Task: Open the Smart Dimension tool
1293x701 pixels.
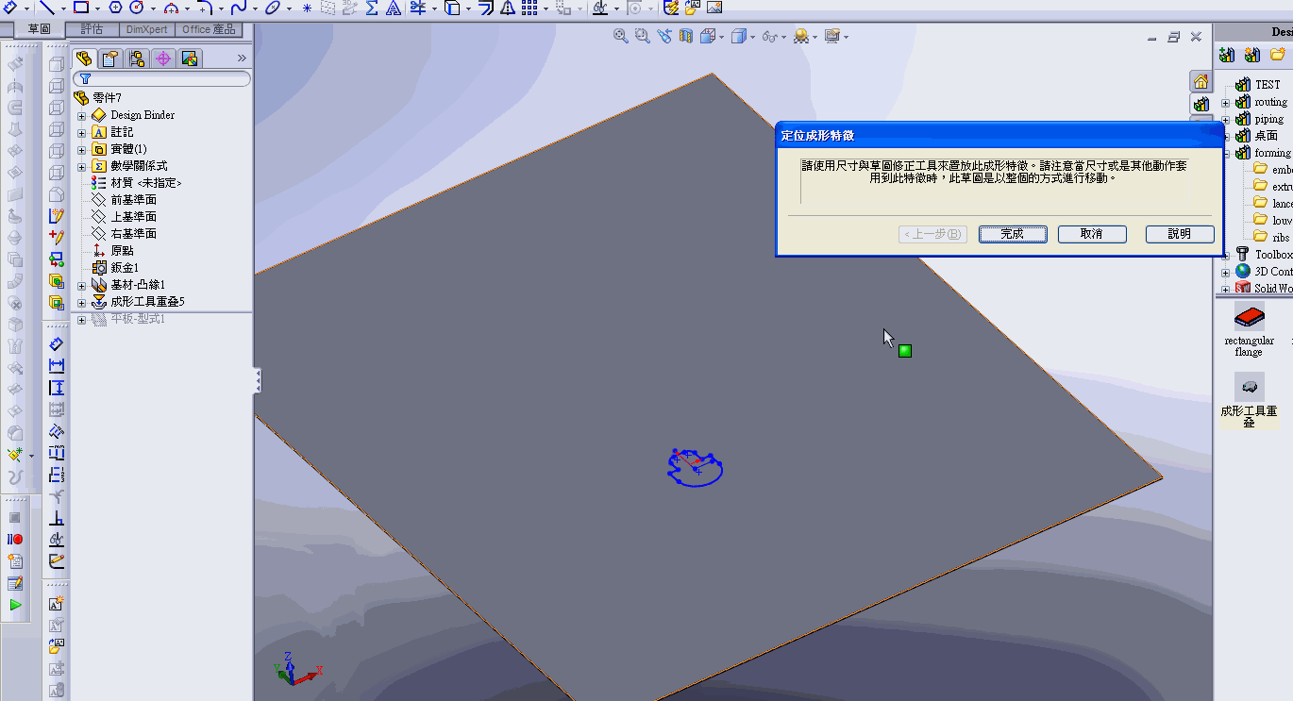Action: pos(9,8)
